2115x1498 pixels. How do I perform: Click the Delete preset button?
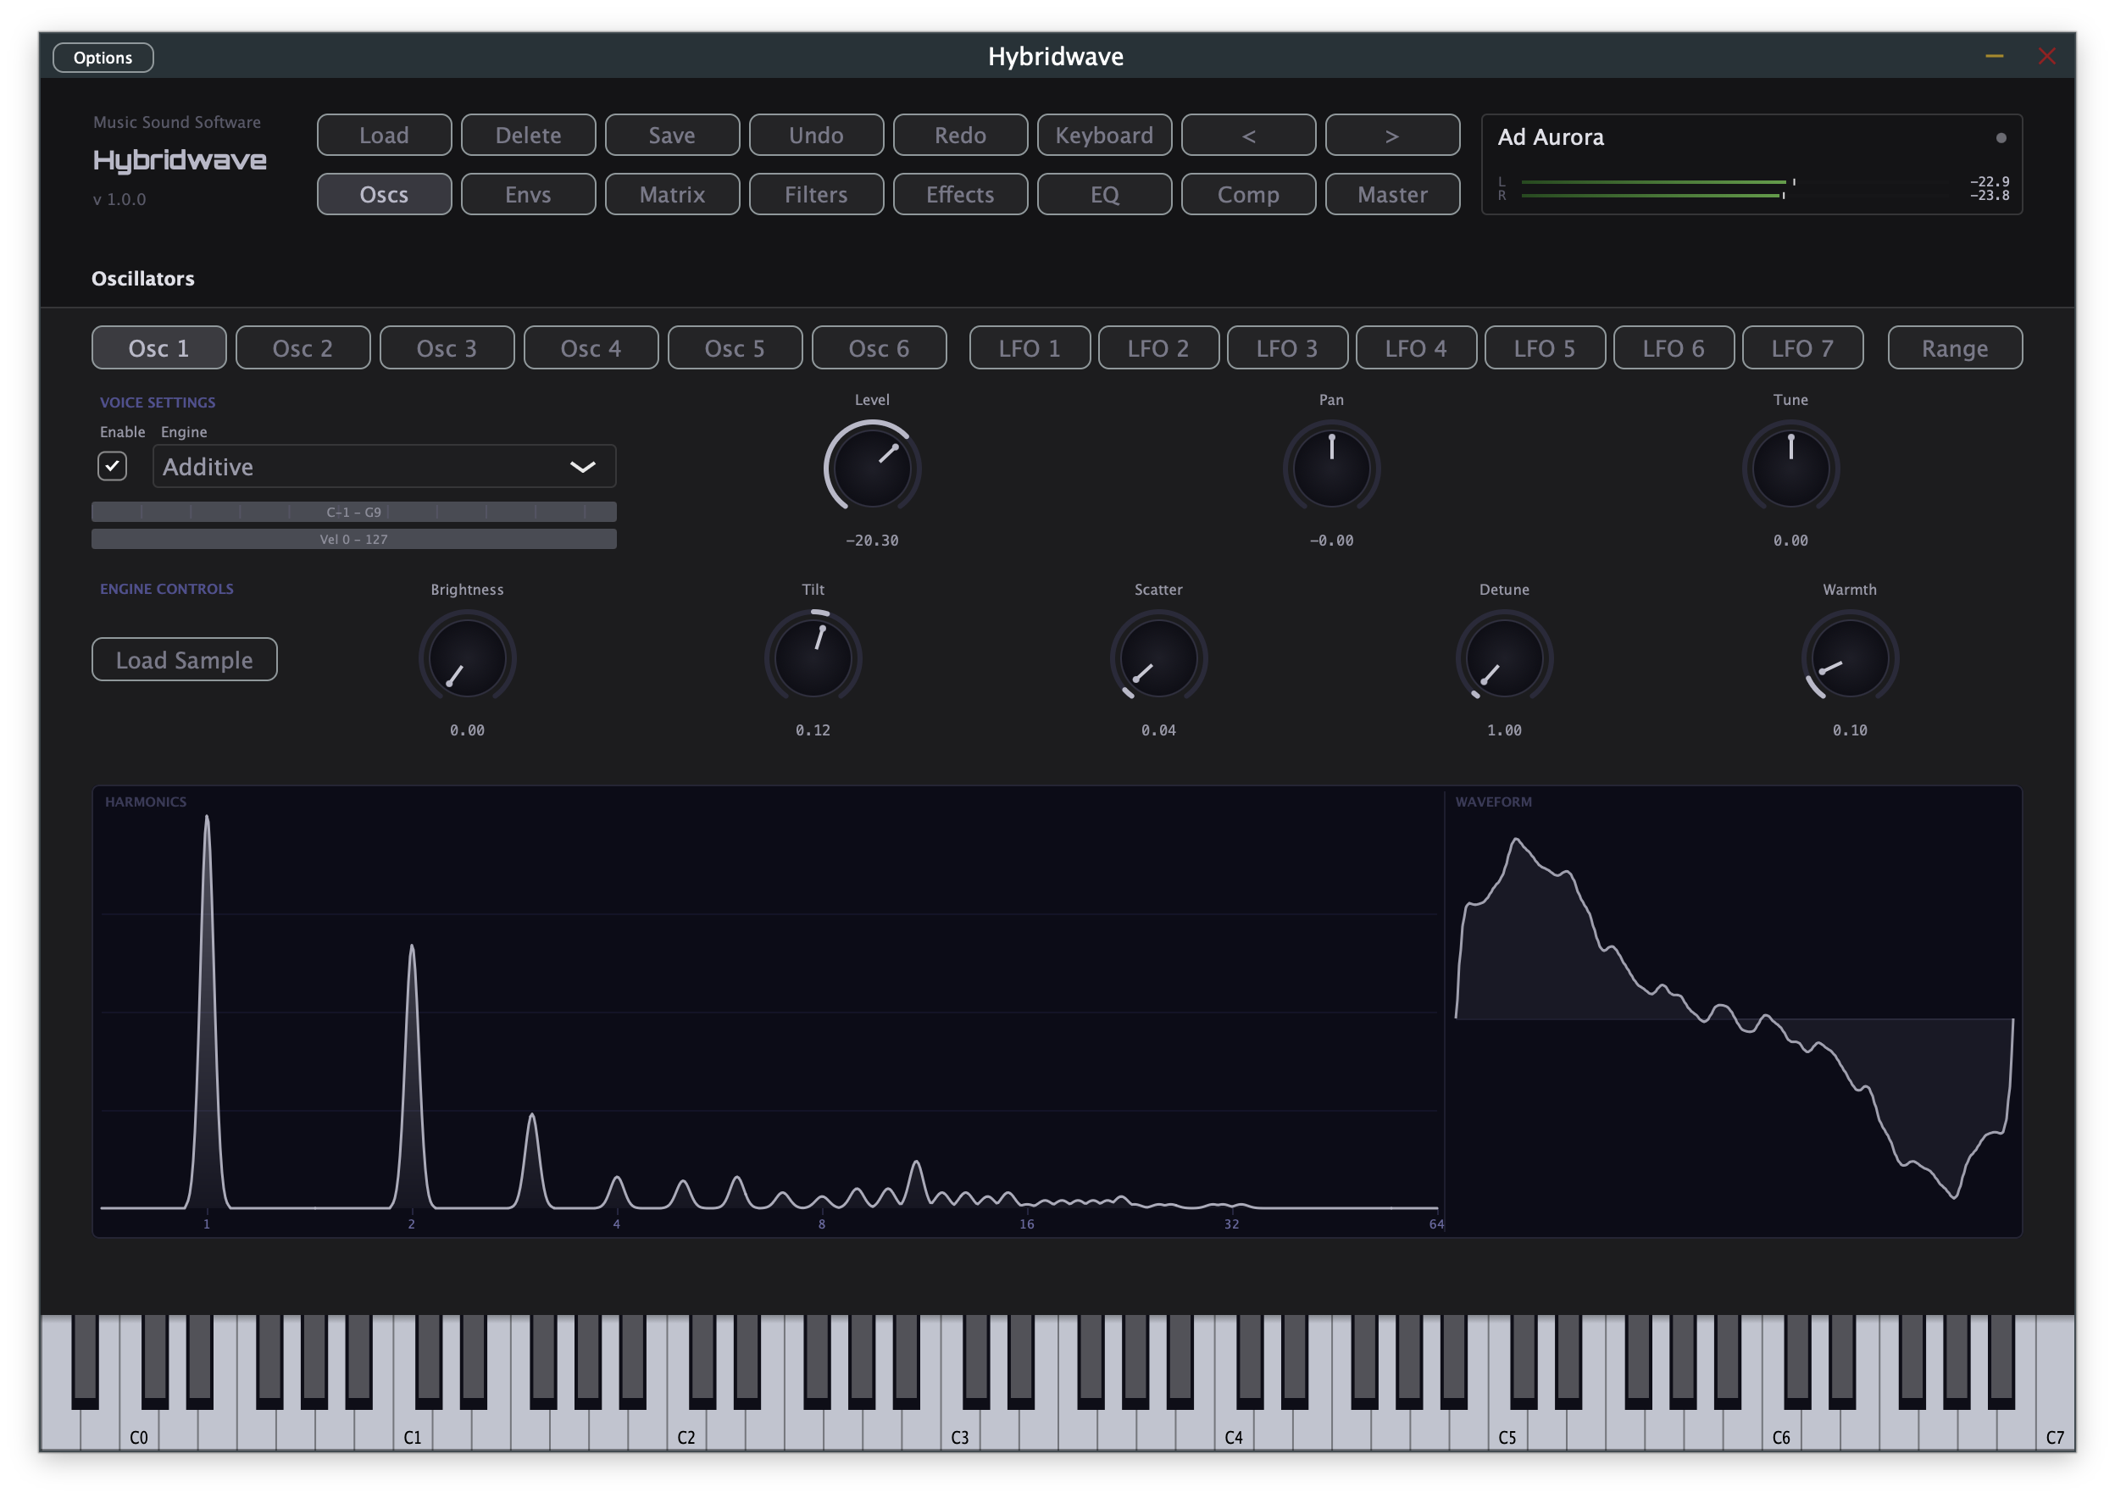click(528, 135)
